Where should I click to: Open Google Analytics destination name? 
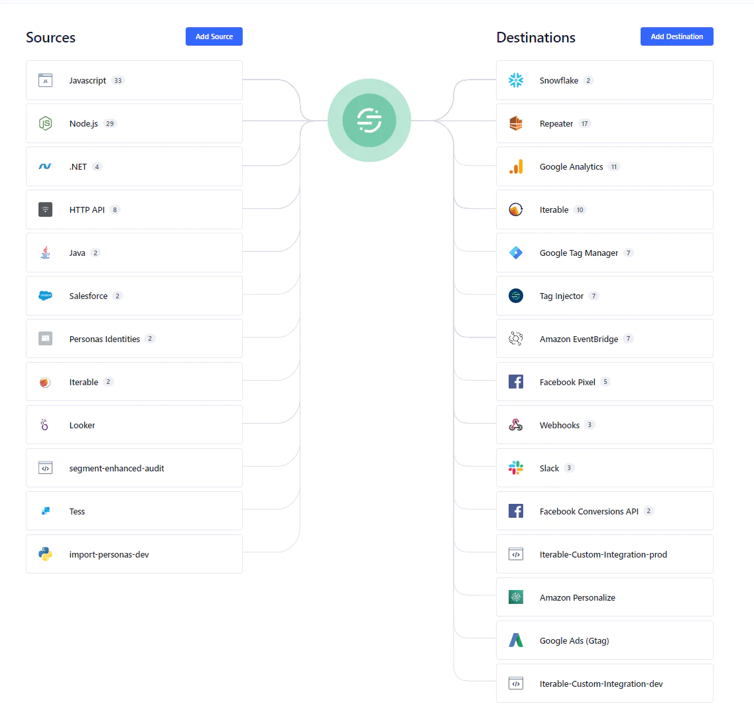[x=571, y=167]
